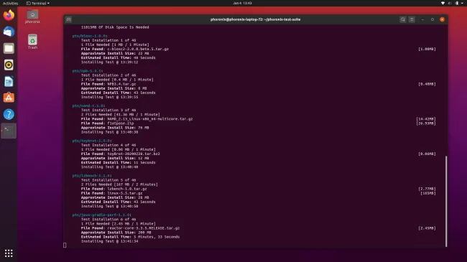The height and width of the screenshot is (262, 467).
Task: Open the Help icon in dock
Action: pos(9,114)
